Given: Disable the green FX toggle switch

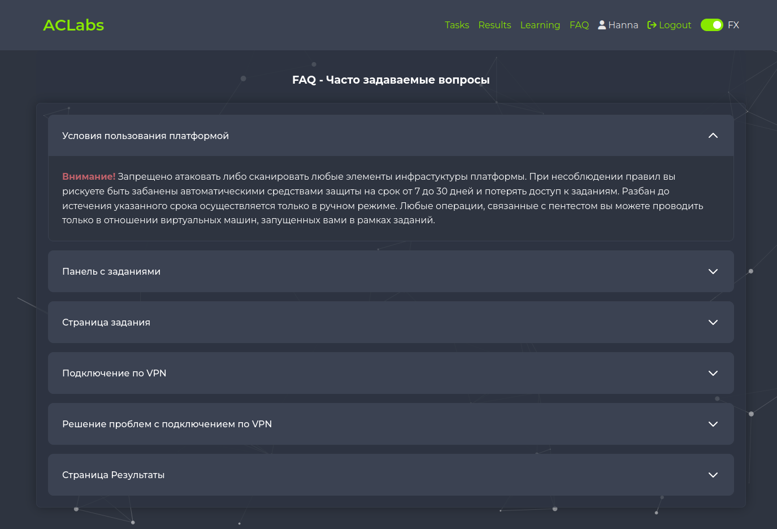Looking at the screenshot, I should click(711, 25).
